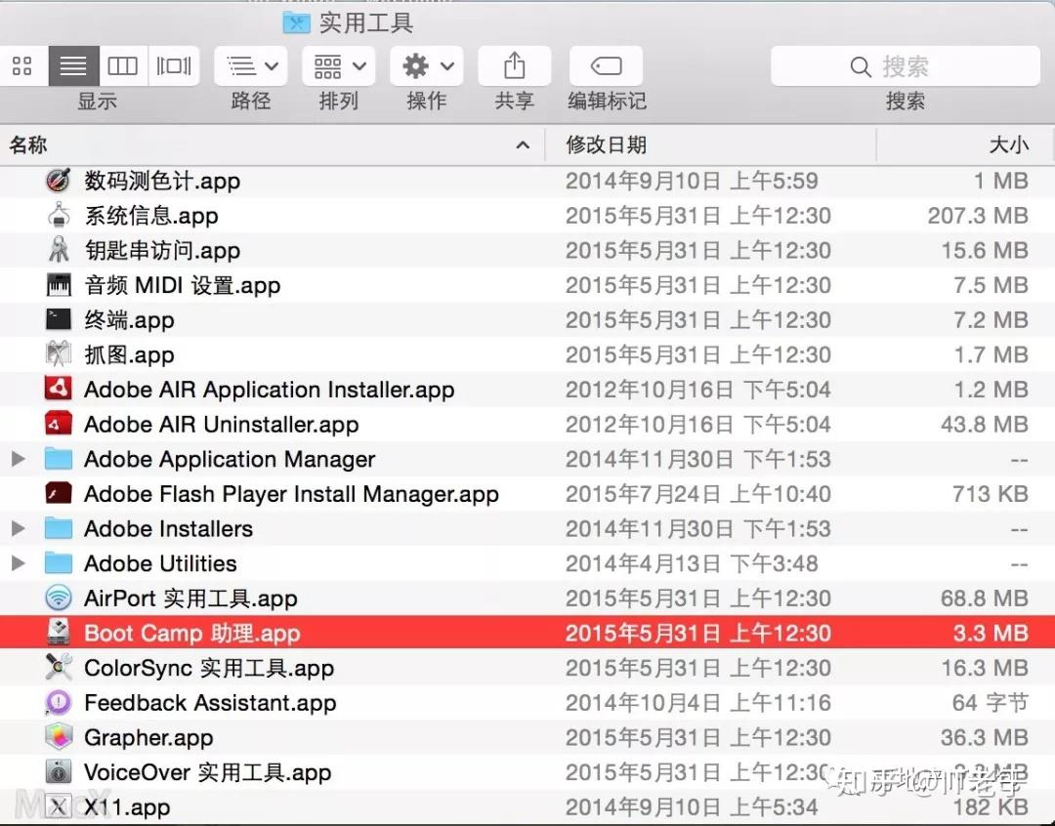The height and width of the screenshot is (826, 1055).
Task: Open the 排列 arrange dropdown
Action: 338,65
